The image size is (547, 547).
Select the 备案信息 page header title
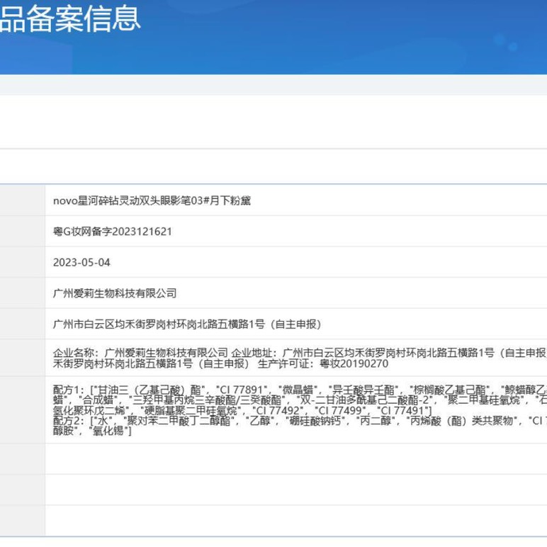70,18
